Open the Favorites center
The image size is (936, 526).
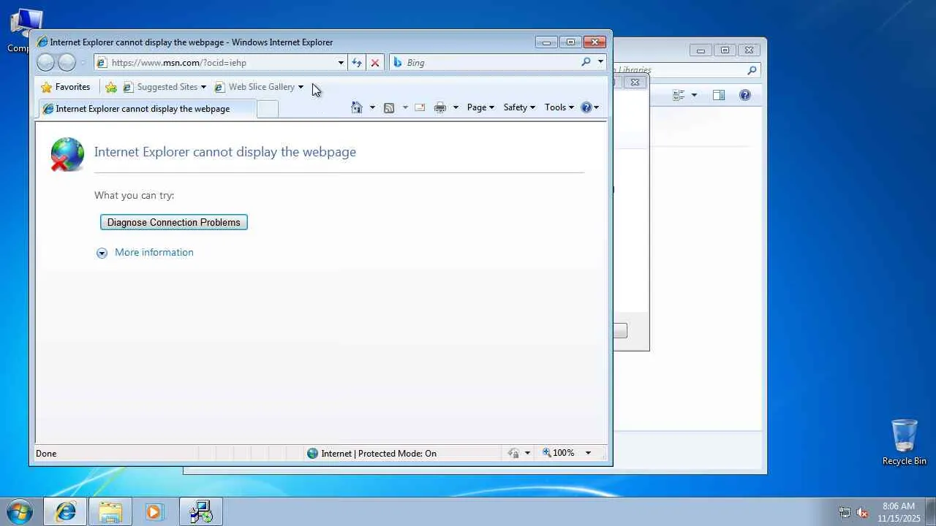coord(66,87)
